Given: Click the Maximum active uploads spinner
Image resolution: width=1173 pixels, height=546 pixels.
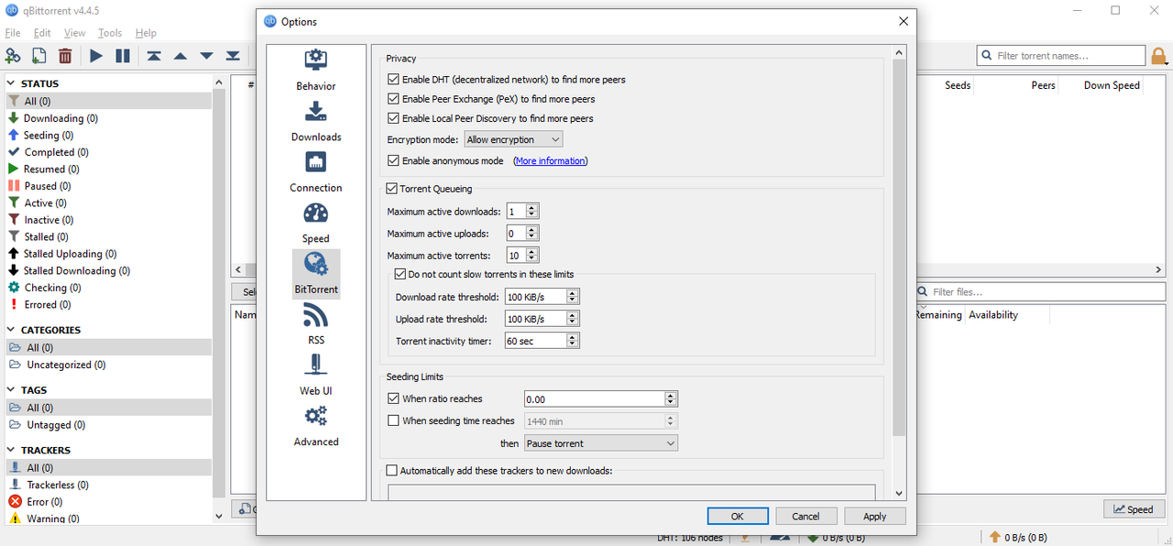Looking at the screenshot, I should pos(522,233).
